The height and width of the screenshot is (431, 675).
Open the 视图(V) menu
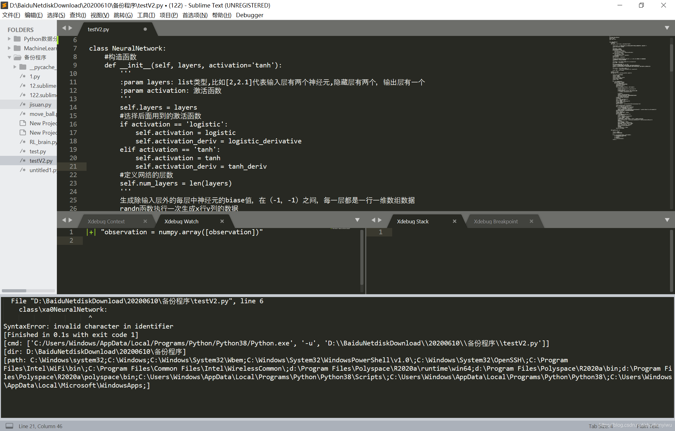[x=100, y=15]
